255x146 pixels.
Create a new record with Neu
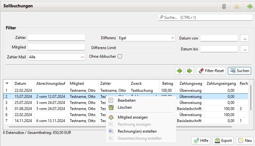coord(245,141)
